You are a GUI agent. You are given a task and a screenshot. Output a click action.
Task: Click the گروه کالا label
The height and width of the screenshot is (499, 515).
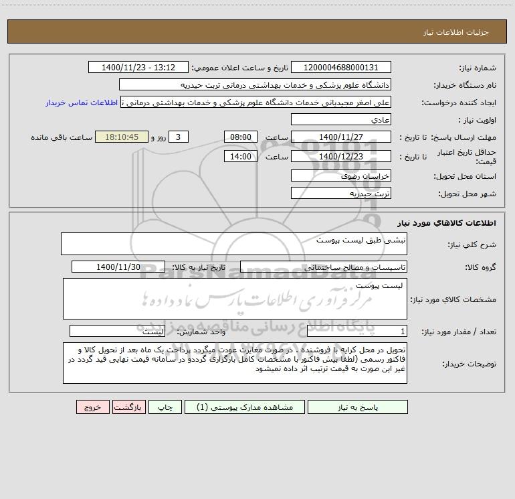coord(480,267)
